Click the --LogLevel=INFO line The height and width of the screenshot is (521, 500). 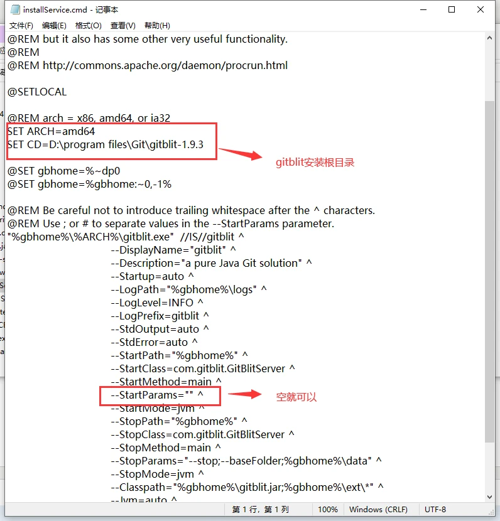157,303
